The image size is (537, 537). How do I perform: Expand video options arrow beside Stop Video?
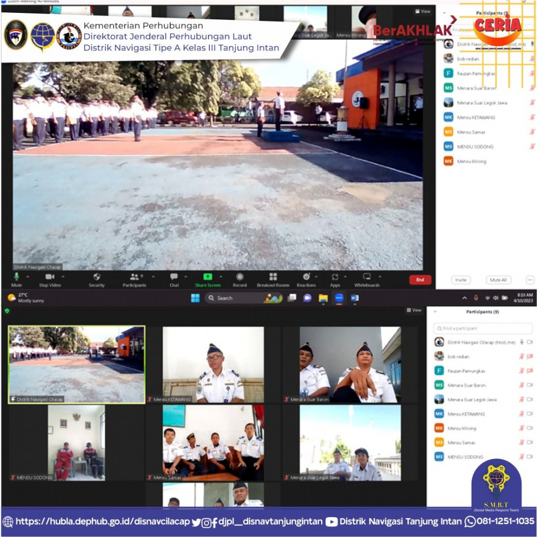tap(63, 276)
